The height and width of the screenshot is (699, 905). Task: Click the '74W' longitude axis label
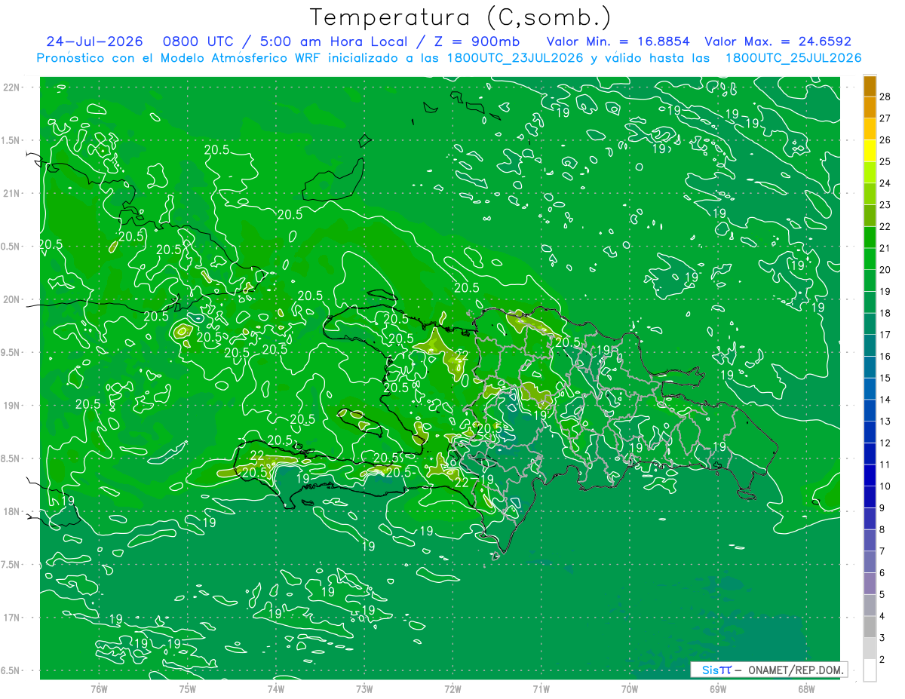(x=275, y=689)
